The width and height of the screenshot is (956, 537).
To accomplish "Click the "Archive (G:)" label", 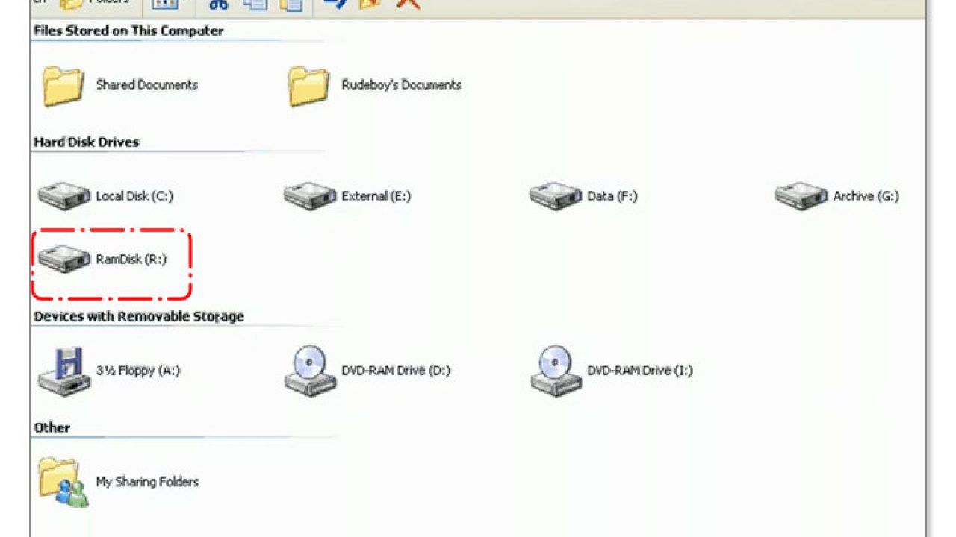I will (x=866, y=196).
